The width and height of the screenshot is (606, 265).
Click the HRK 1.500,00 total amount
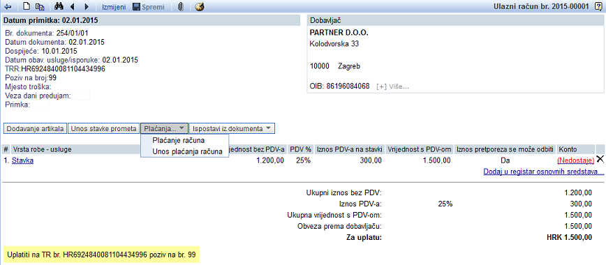[568, 237]
